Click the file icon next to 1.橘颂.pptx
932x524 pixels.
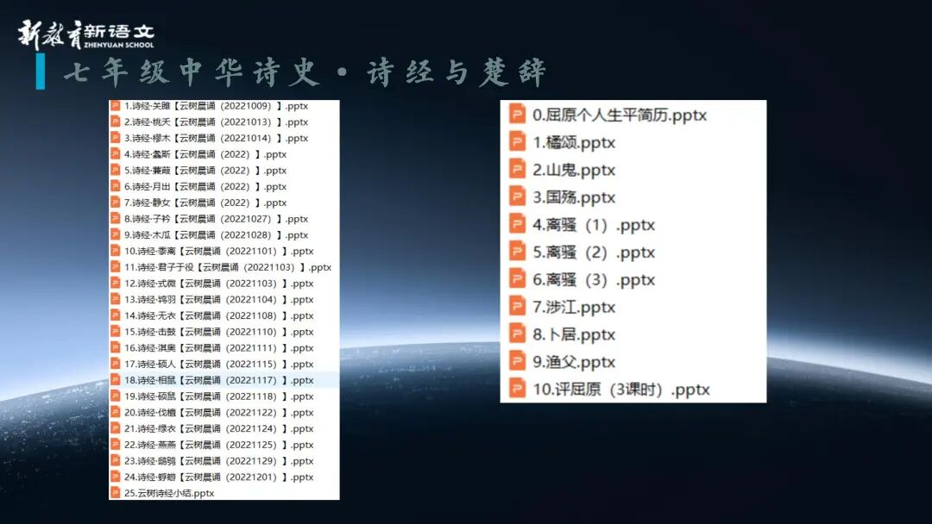tap(518, 142)
